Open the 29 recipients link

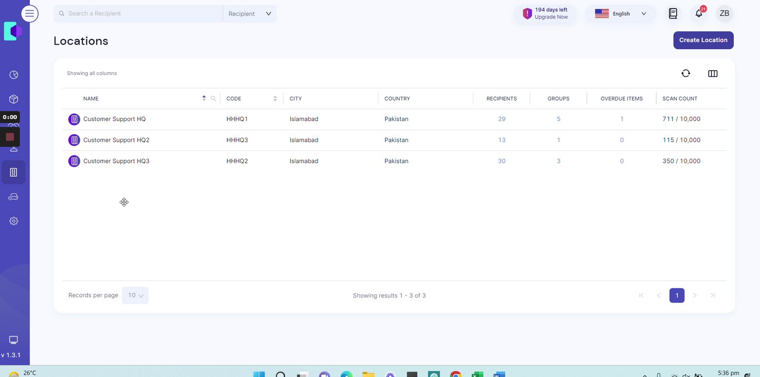click(502, 119)
